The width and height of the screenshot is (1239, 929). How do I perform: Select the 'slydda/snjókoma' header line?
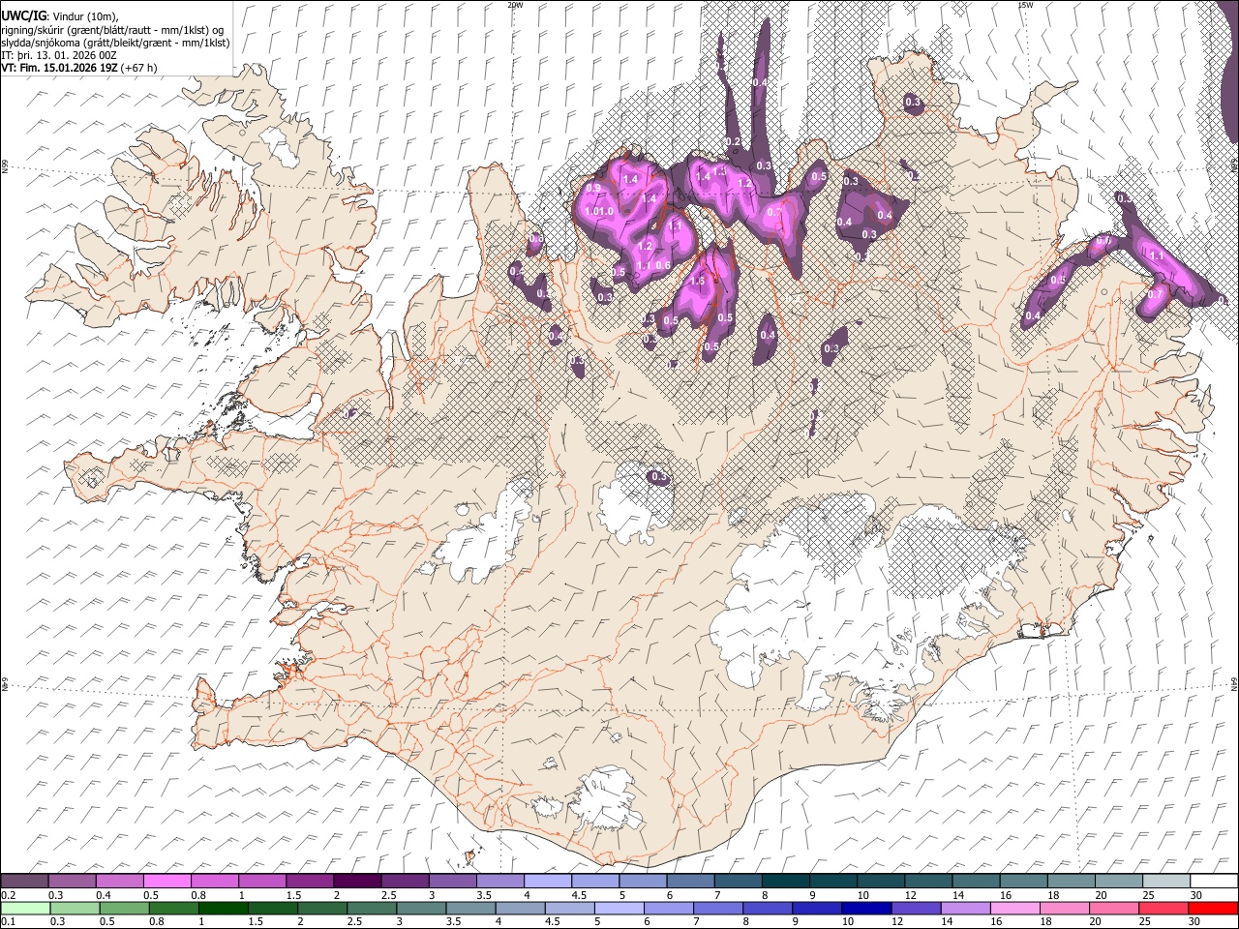point(116,43)
